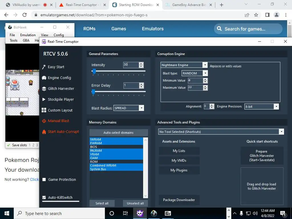The image size is (292, 219).
Task: Open Windows Start menu
Action: (x=7, y=213)
